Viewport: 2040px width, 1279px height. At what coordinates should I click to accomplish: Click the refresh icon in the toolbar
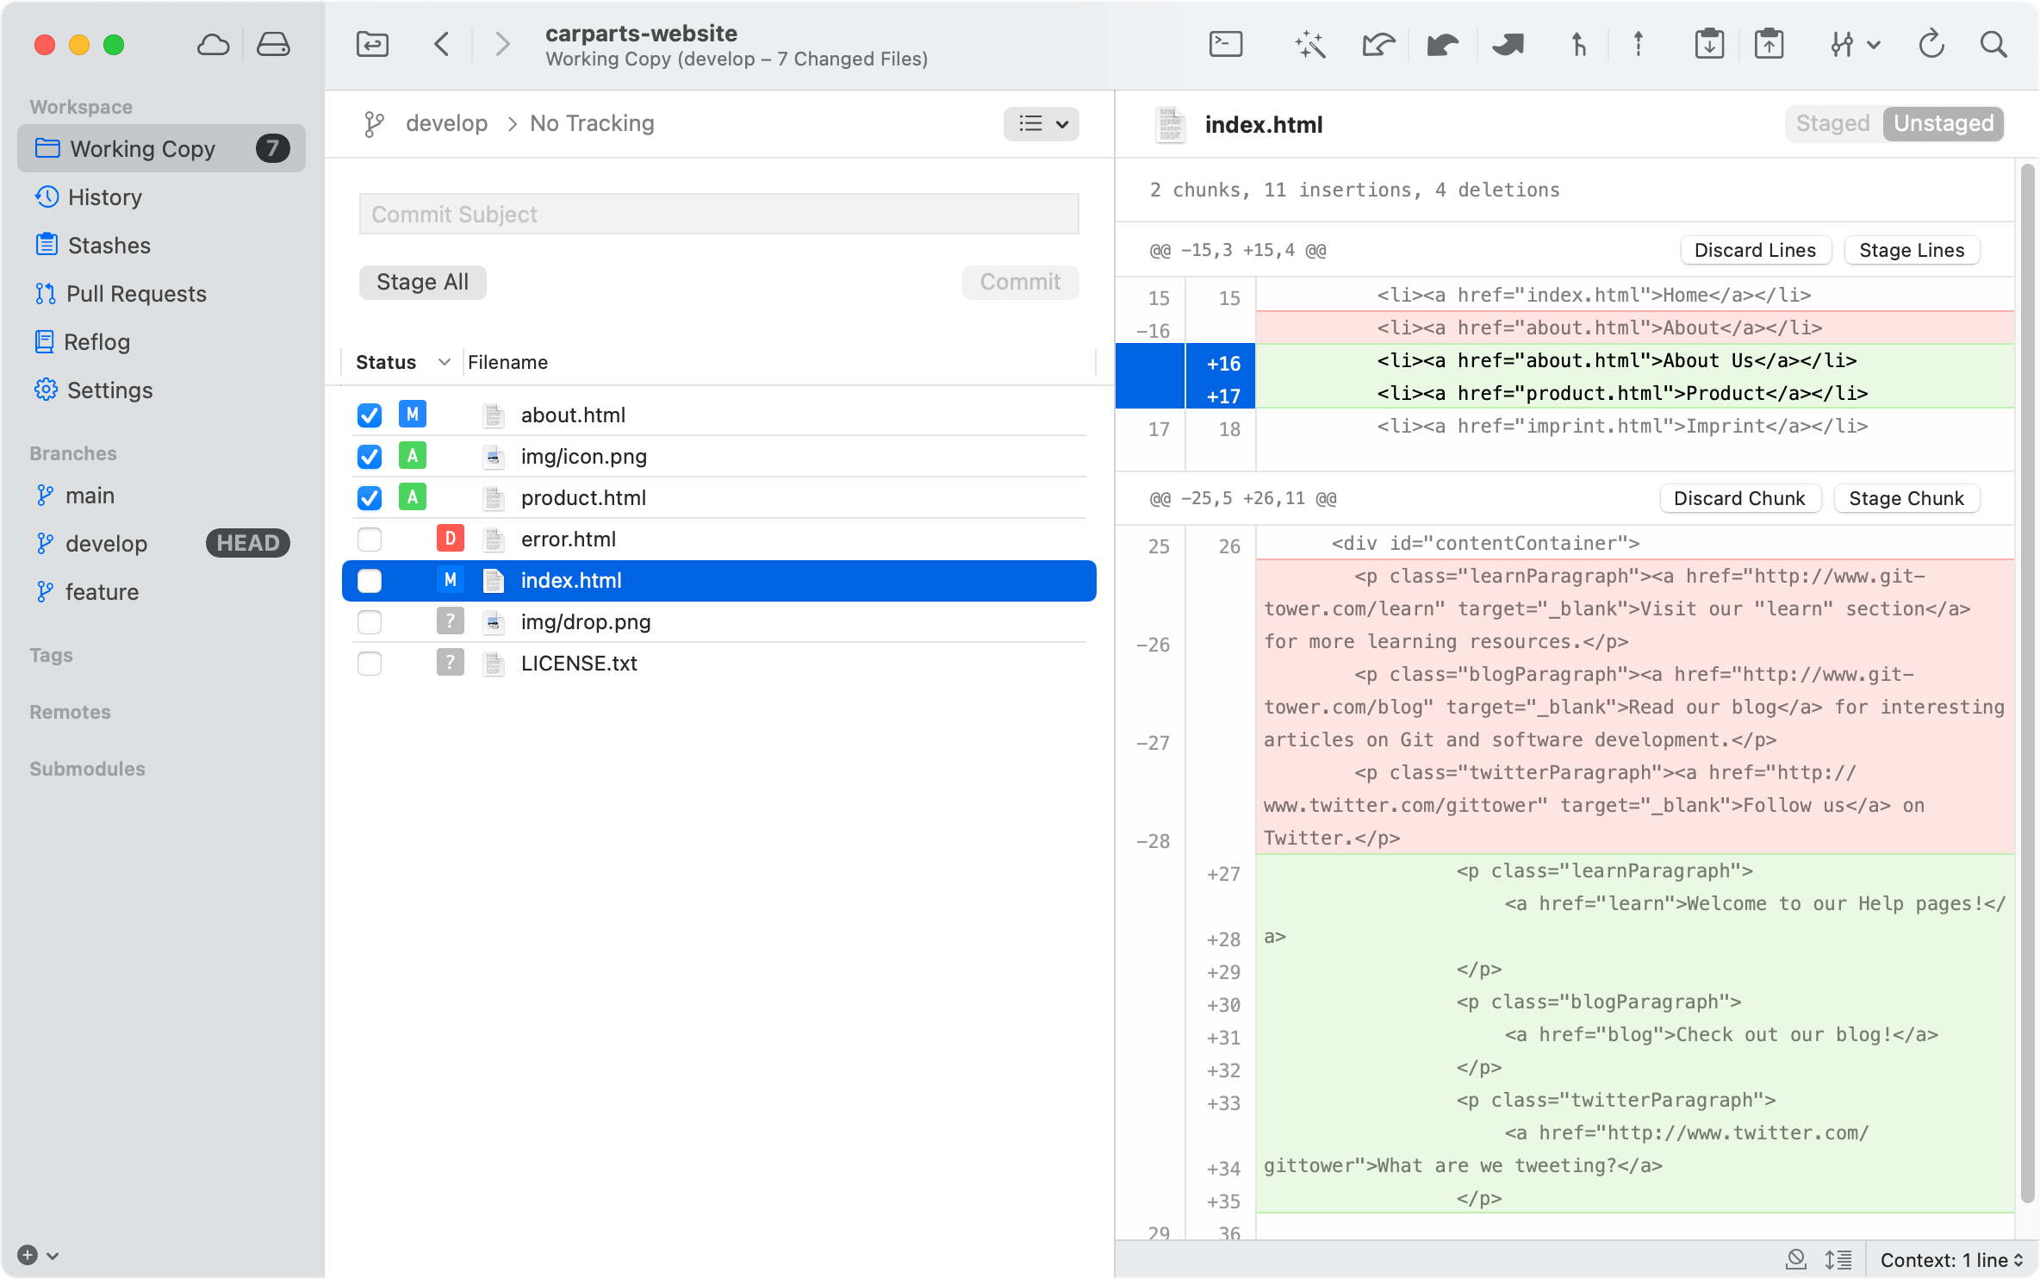(x=1931, y=44)
